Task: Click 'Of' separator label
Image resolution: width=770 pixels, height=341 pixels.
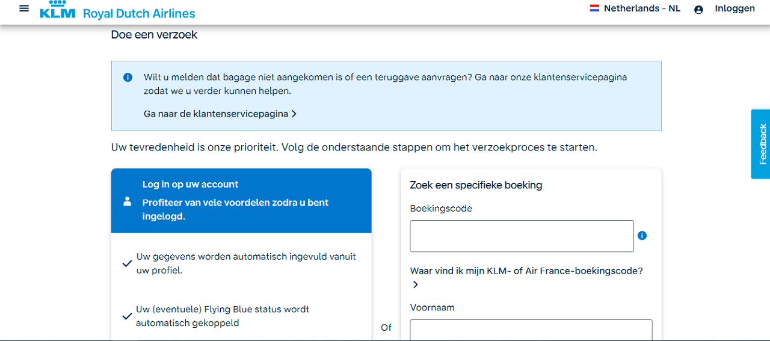Action: (386, 327)
